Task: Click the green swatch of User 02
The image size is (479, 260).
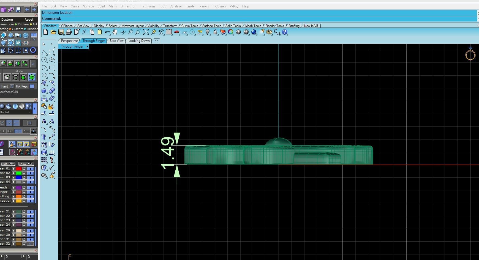Action: [19, 173]
